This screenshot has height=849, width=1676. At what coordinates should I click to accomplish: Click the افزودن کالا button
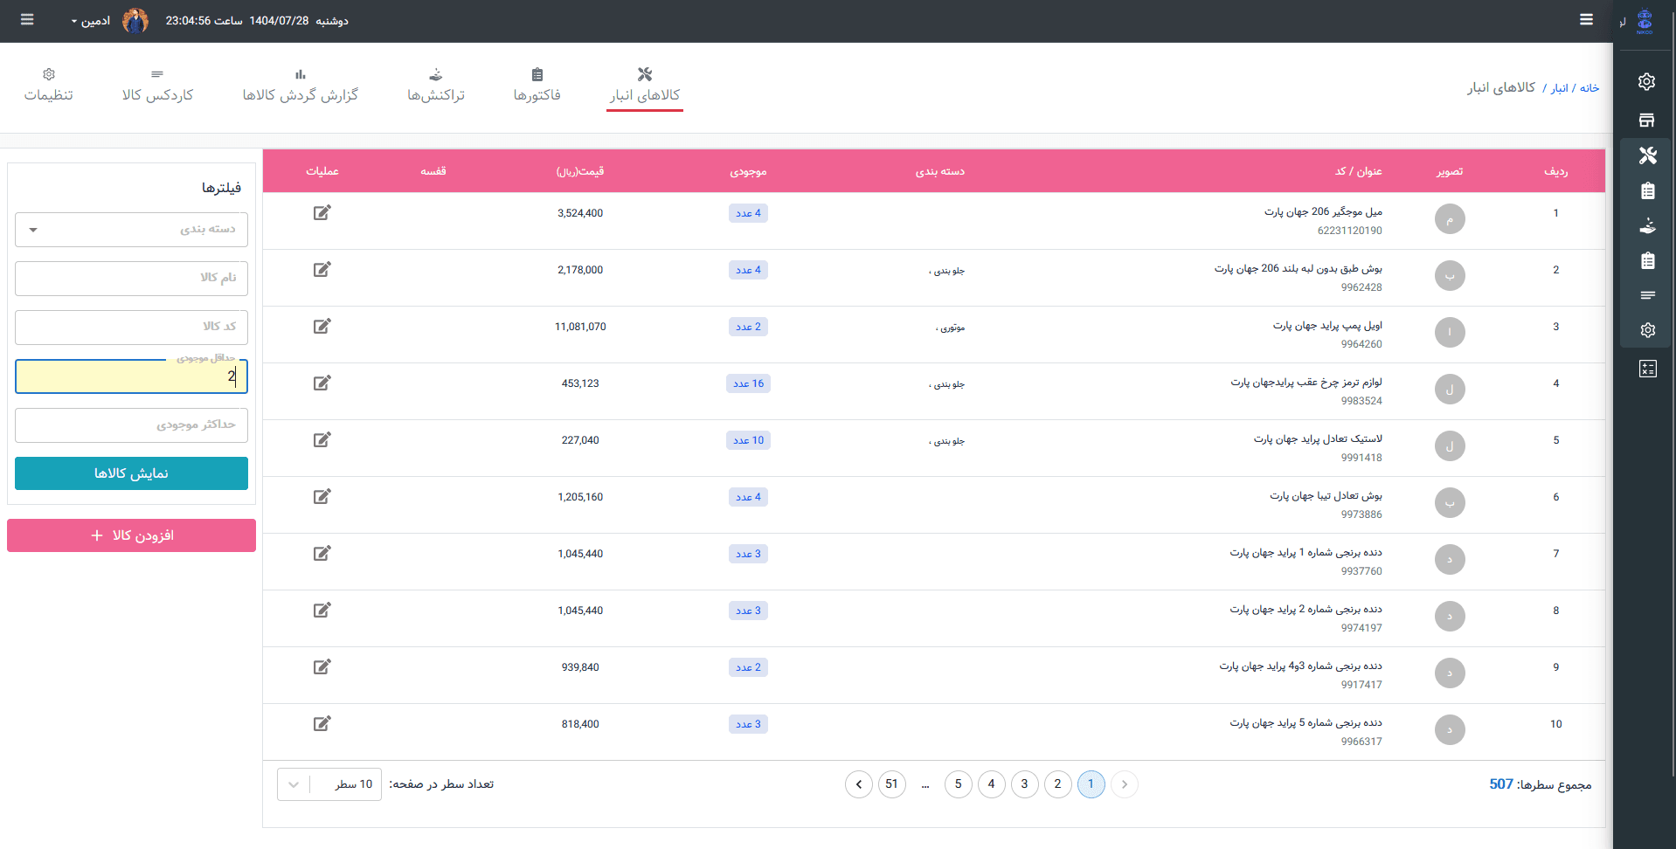coord(131,535)
